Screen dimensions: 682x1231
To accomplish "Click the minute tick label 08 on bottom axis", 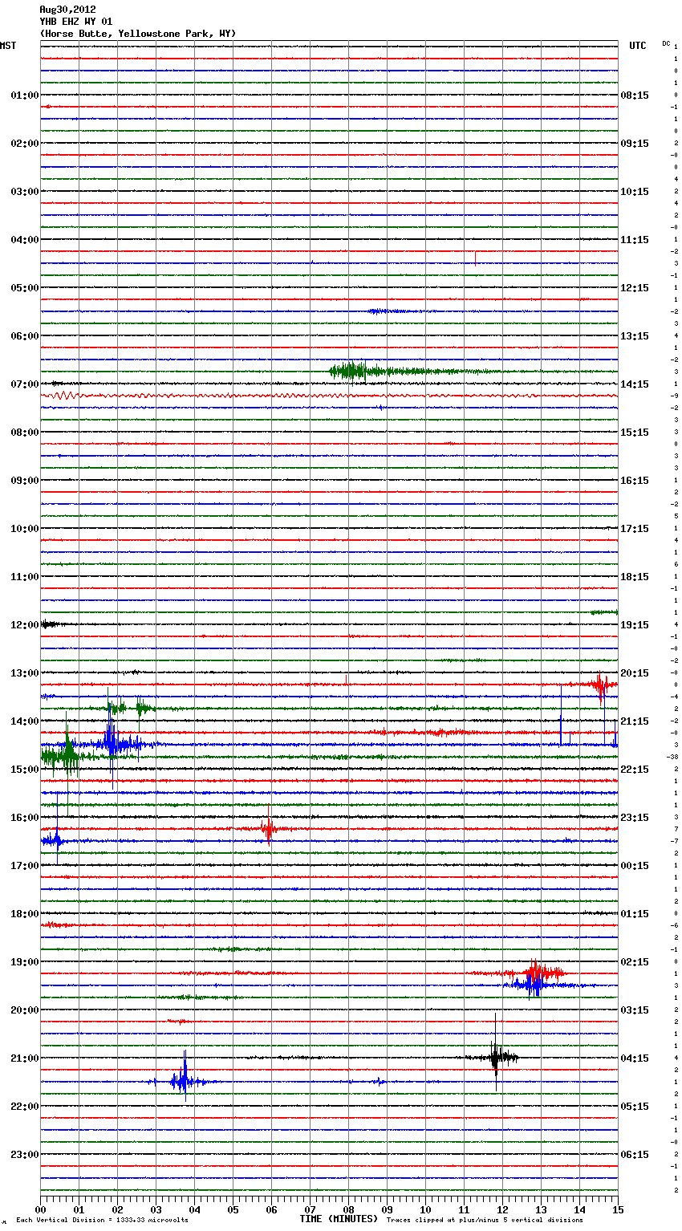I will click(348, 1209).
